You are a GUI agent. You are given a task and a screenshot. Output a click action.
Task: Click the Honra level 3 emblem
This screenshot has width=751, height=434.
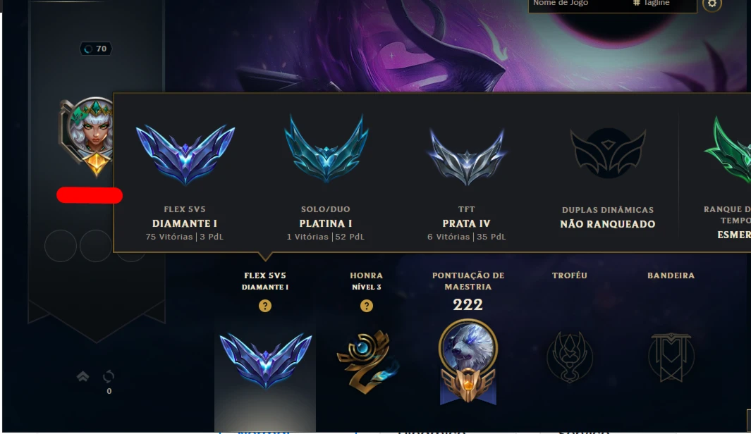click(367, 361)
